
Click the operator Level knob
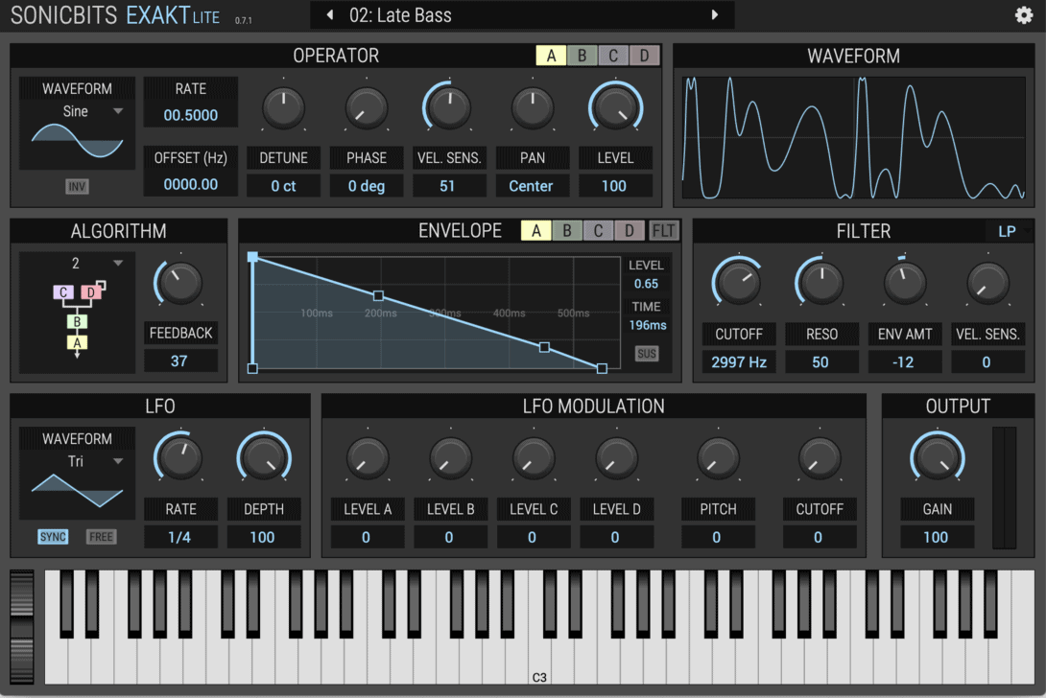614,108
